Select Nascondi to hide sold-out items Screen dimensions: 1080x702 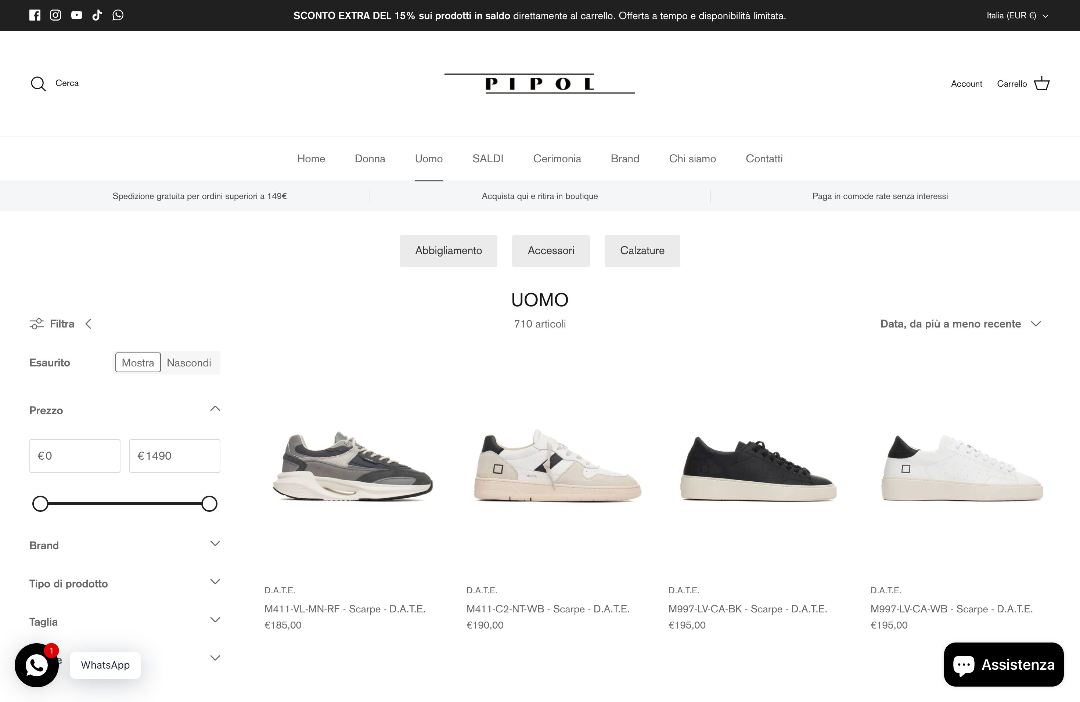189,363
